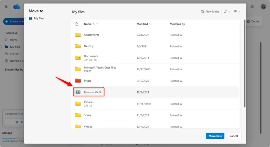Open Home in the sidebar

pos(14,40)
